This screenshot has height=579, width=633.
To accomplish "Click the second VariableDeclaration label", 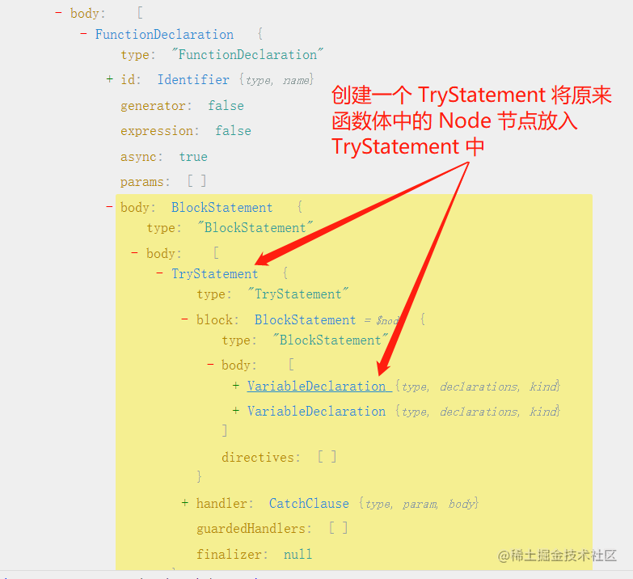I will 317,412.
